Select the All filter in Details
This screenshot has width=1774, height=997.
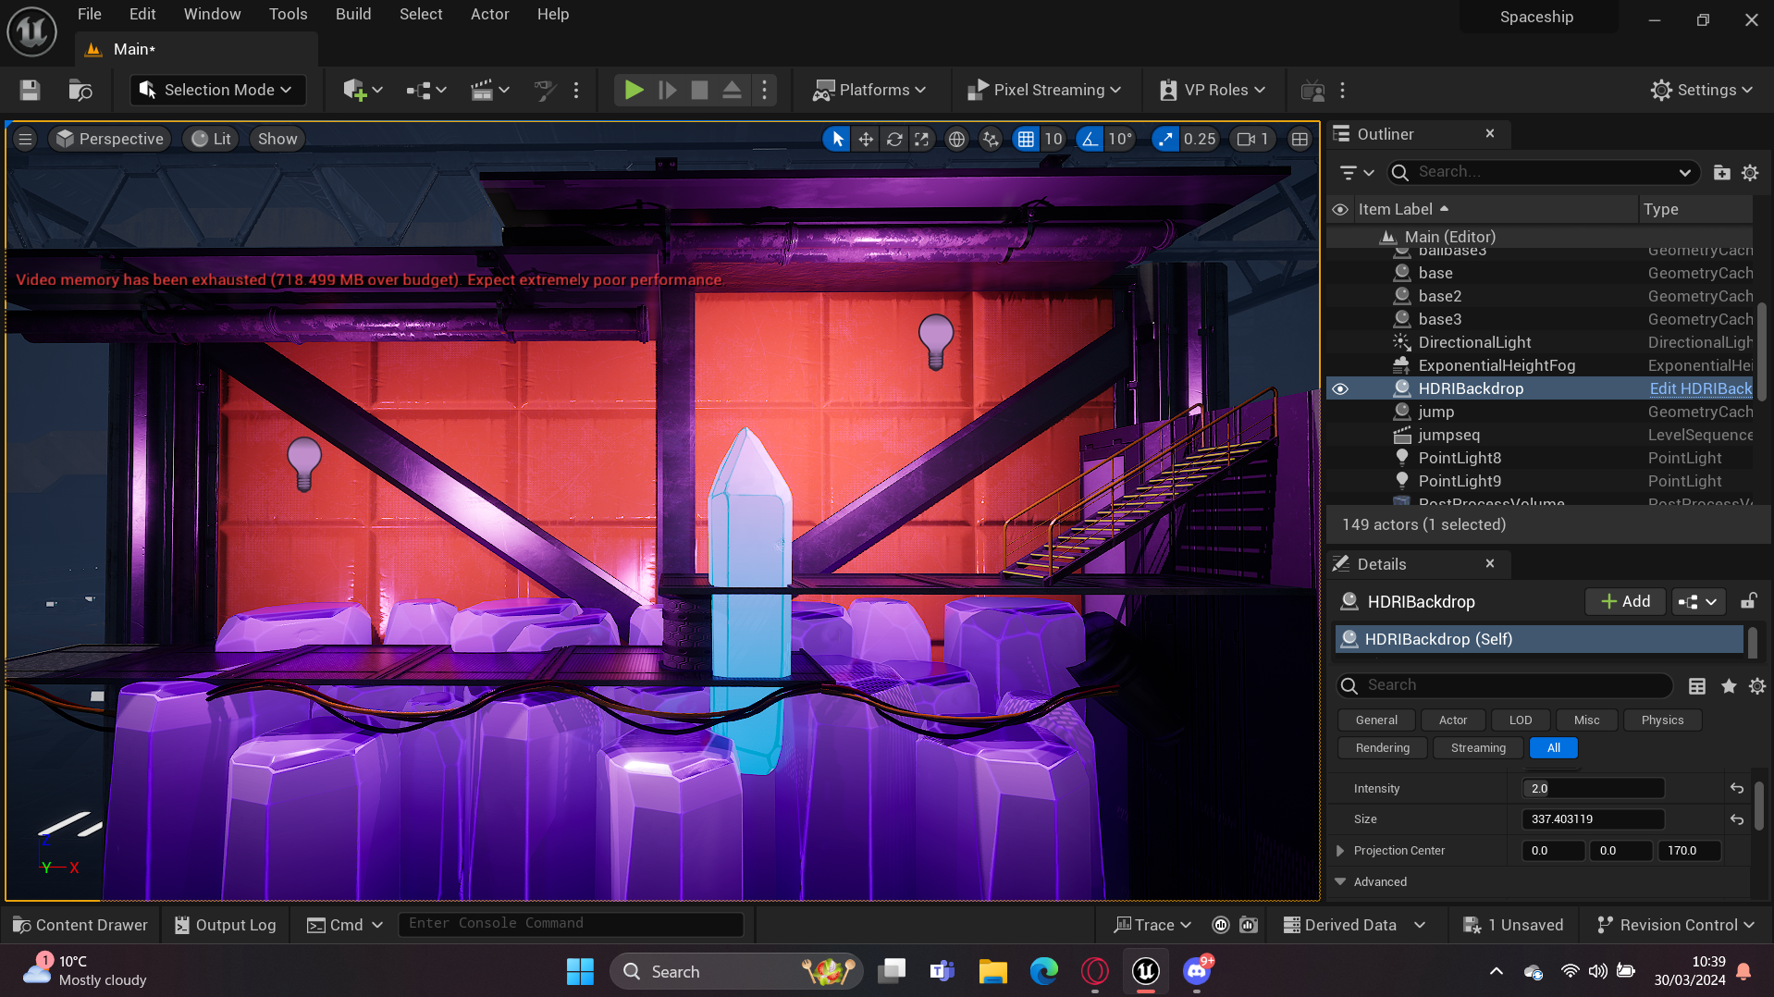coord(1553,747)
